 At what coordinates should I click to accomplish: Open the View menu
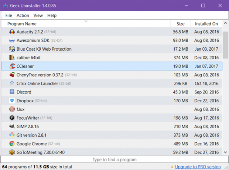pyautogui.click(x=38, y=16)
